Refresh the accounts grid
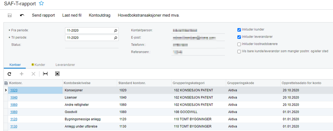This screenshot has height=131, width=333. point(9,74)
